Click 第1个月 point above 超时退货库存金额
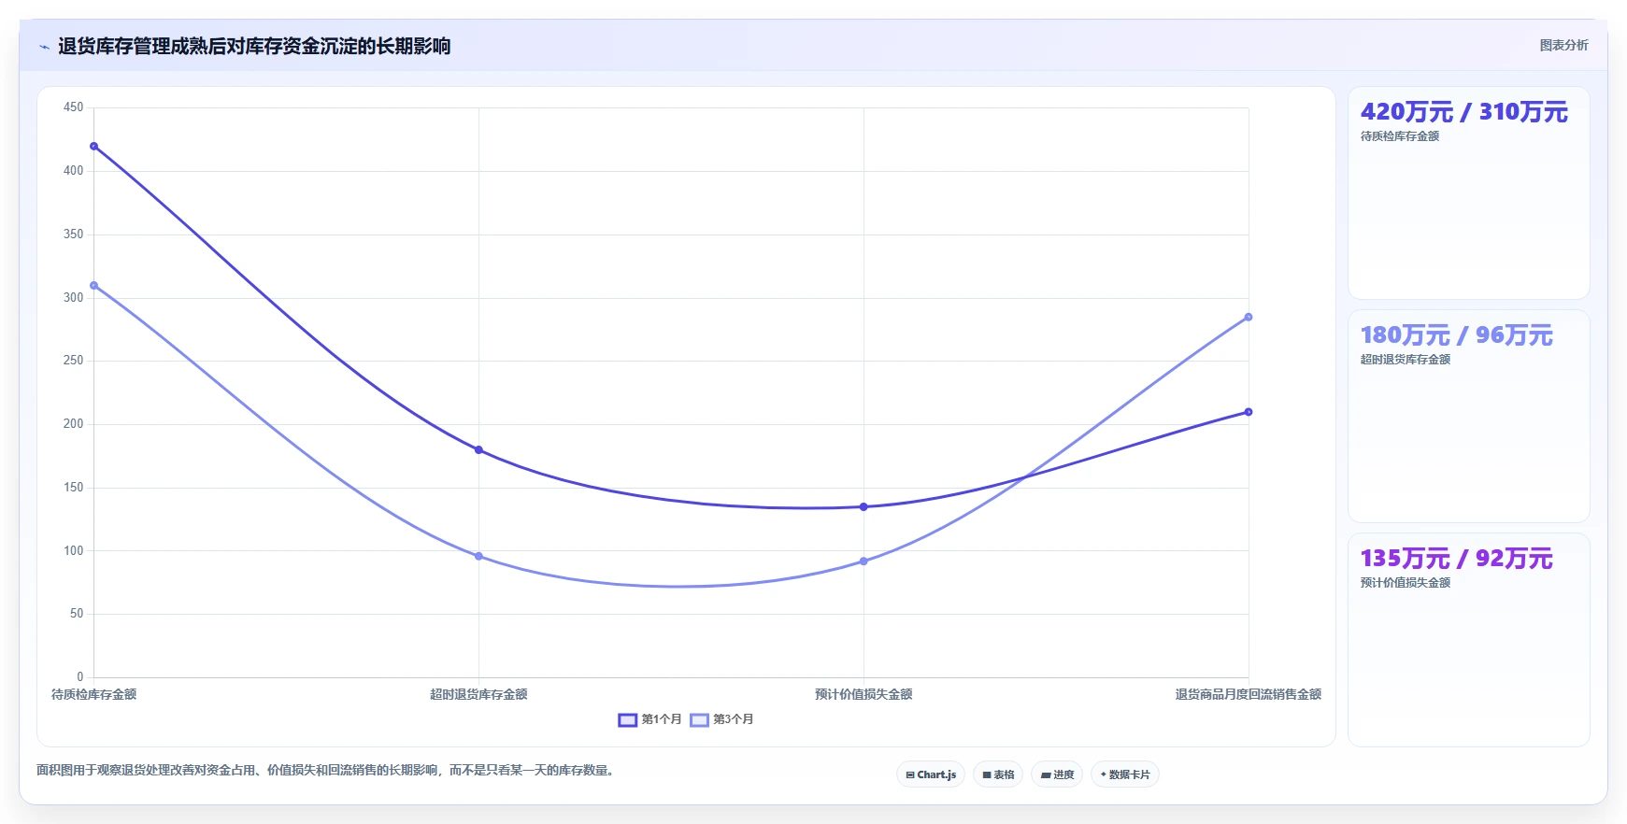Image resolution: width=1627 pixels, height=824 pixels. coord(478,450)
